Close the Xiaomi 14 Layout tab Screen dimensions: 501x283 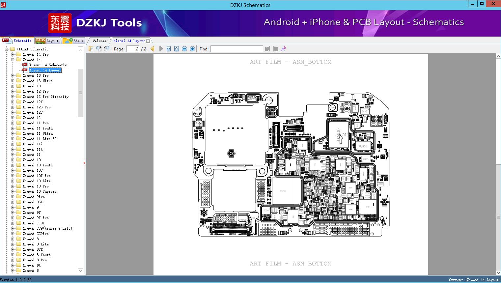point(148,41)
